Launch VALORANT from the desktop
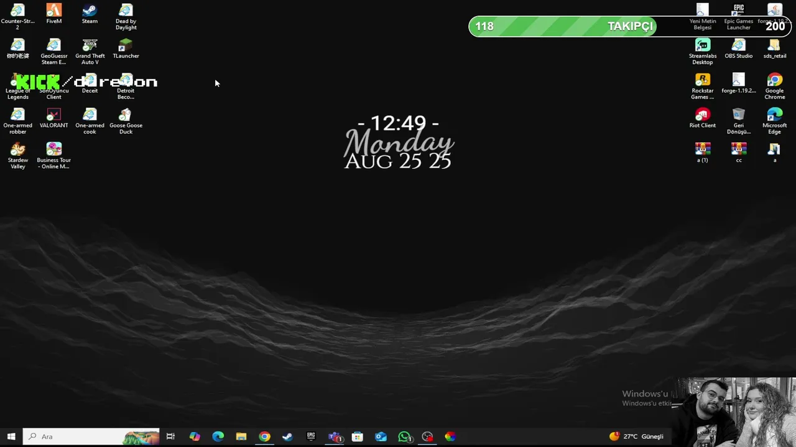Screen dimensions: 796x447 tap(54, 118)
